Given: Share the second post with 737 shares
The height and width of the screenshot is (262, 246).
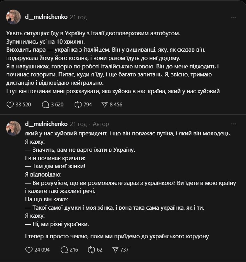Looking at the screenshot, I should [116, 249].
